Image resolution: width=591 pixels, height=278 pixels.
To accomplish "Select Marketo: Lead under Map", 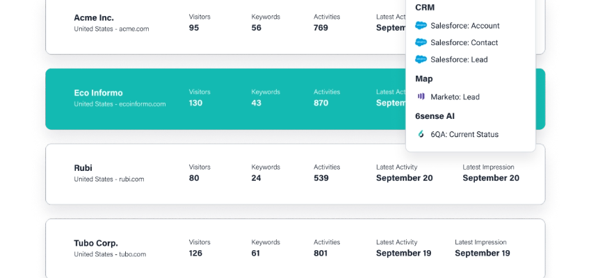I will click(455, 97).
